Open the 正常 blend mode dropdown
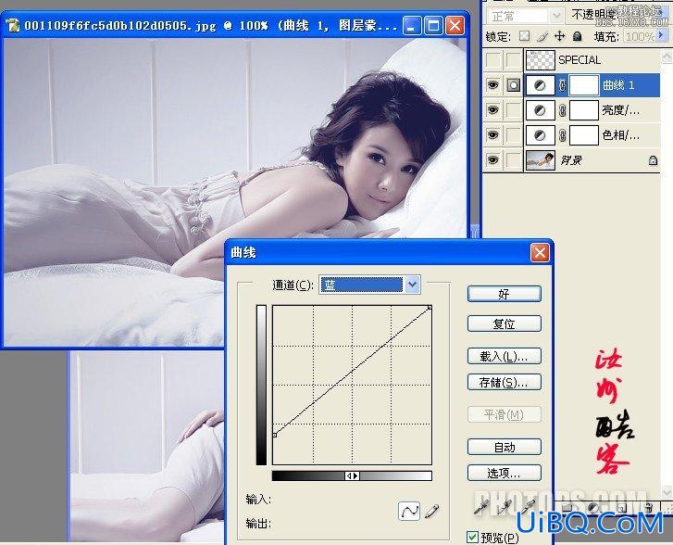 point(525,16)
